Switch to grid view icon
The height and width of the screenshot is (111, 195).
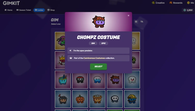[x=136, y=22]
